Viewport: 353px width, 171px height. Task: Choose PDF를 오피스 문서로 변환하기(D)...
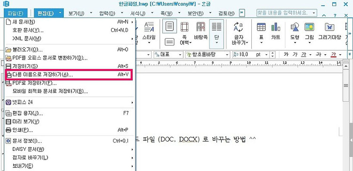point(70,58)
